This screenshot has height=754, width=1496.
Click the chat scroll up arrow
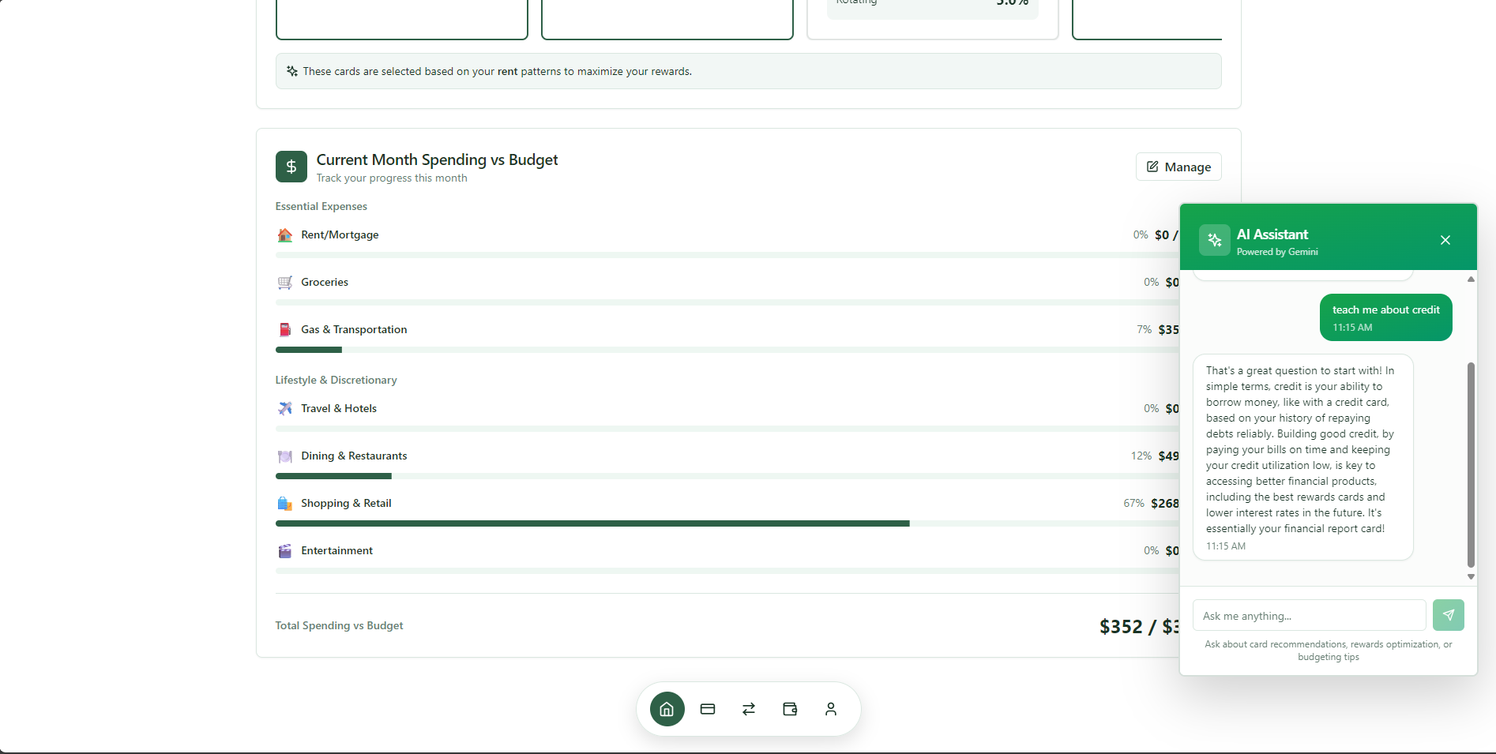point(1471,279)
